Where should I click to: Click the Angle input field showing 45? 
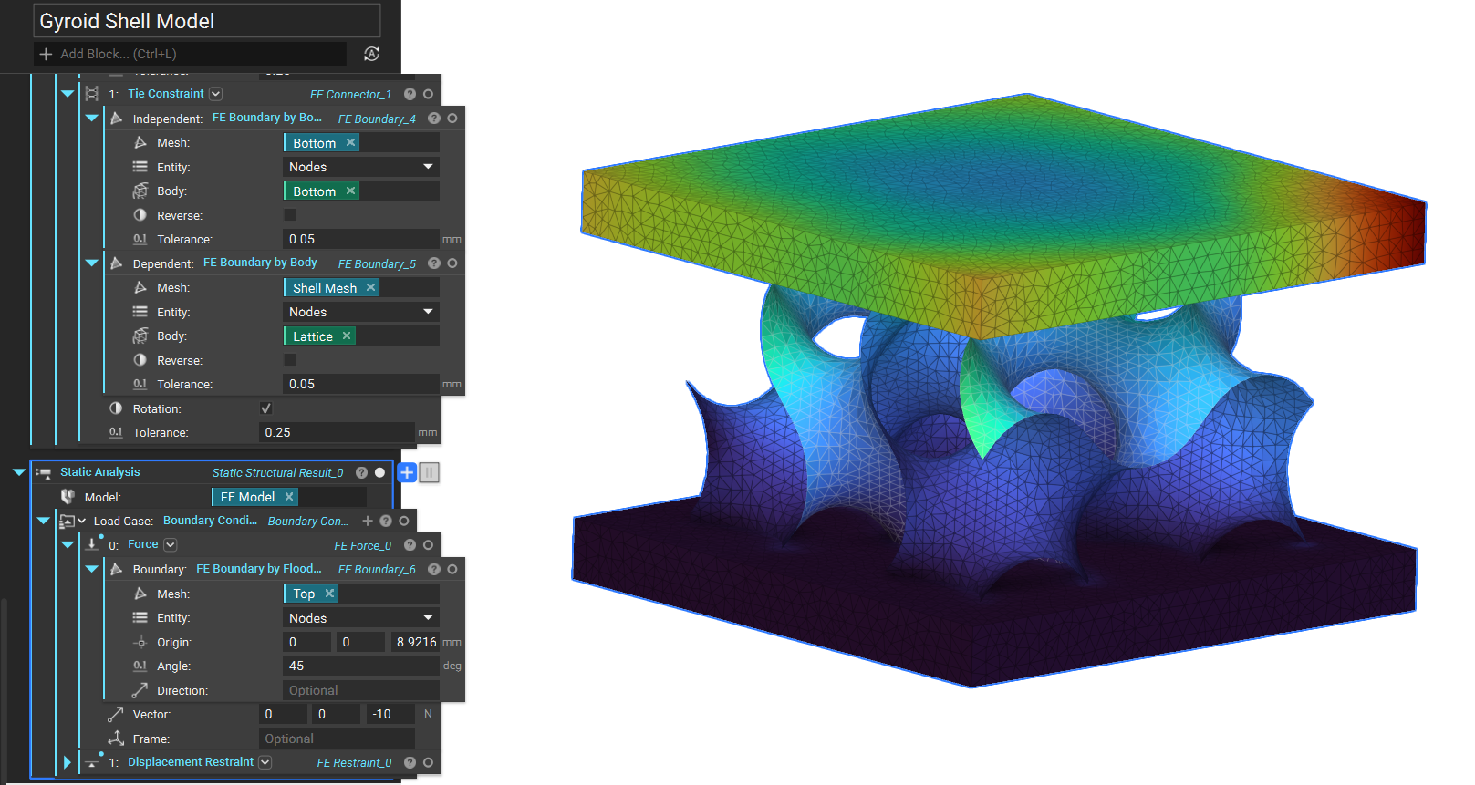[x=360, y=666]
